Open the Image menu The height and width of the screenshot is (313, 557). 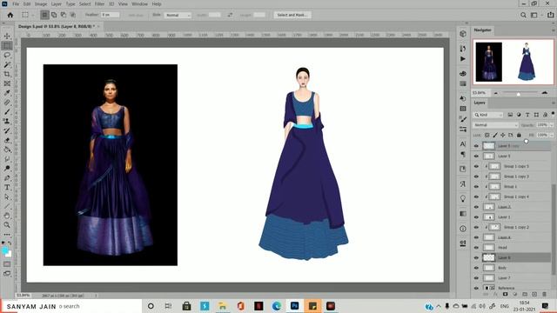41,3
